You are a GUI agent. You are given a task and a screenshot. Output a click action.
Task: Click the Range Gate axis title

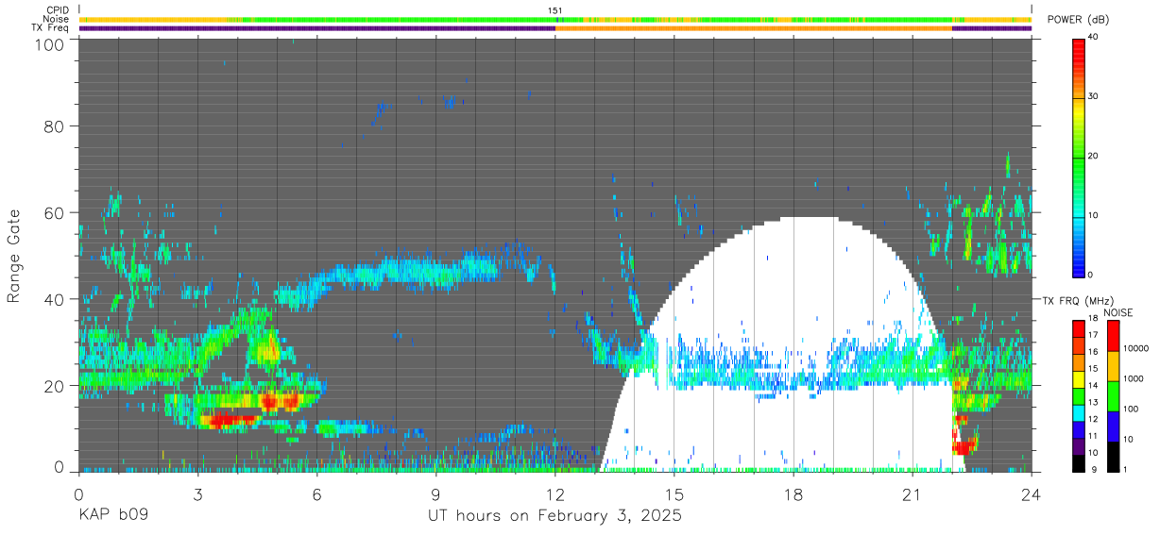pos(14,256)
